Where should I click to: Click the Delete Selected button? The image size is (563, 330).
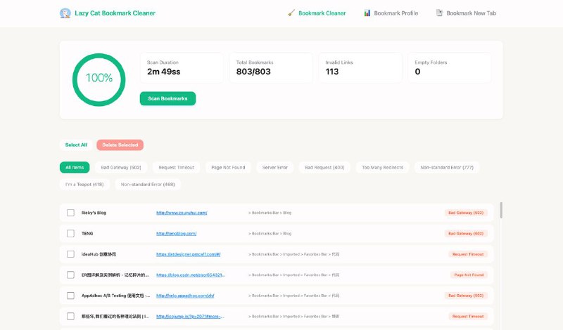[120, 145]
